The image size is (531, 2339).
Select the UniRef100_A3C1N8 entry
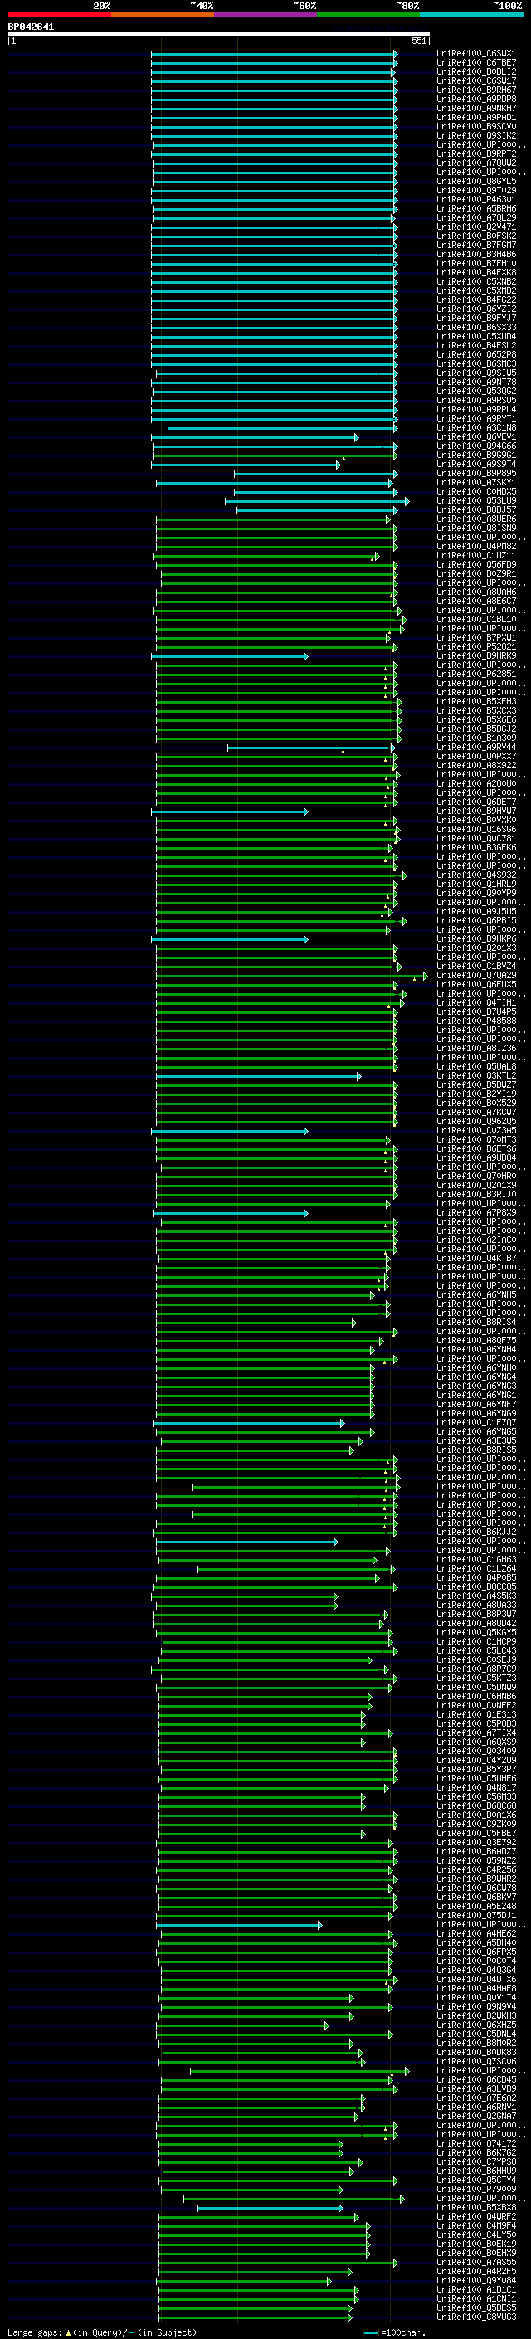[x=475, y=427]
